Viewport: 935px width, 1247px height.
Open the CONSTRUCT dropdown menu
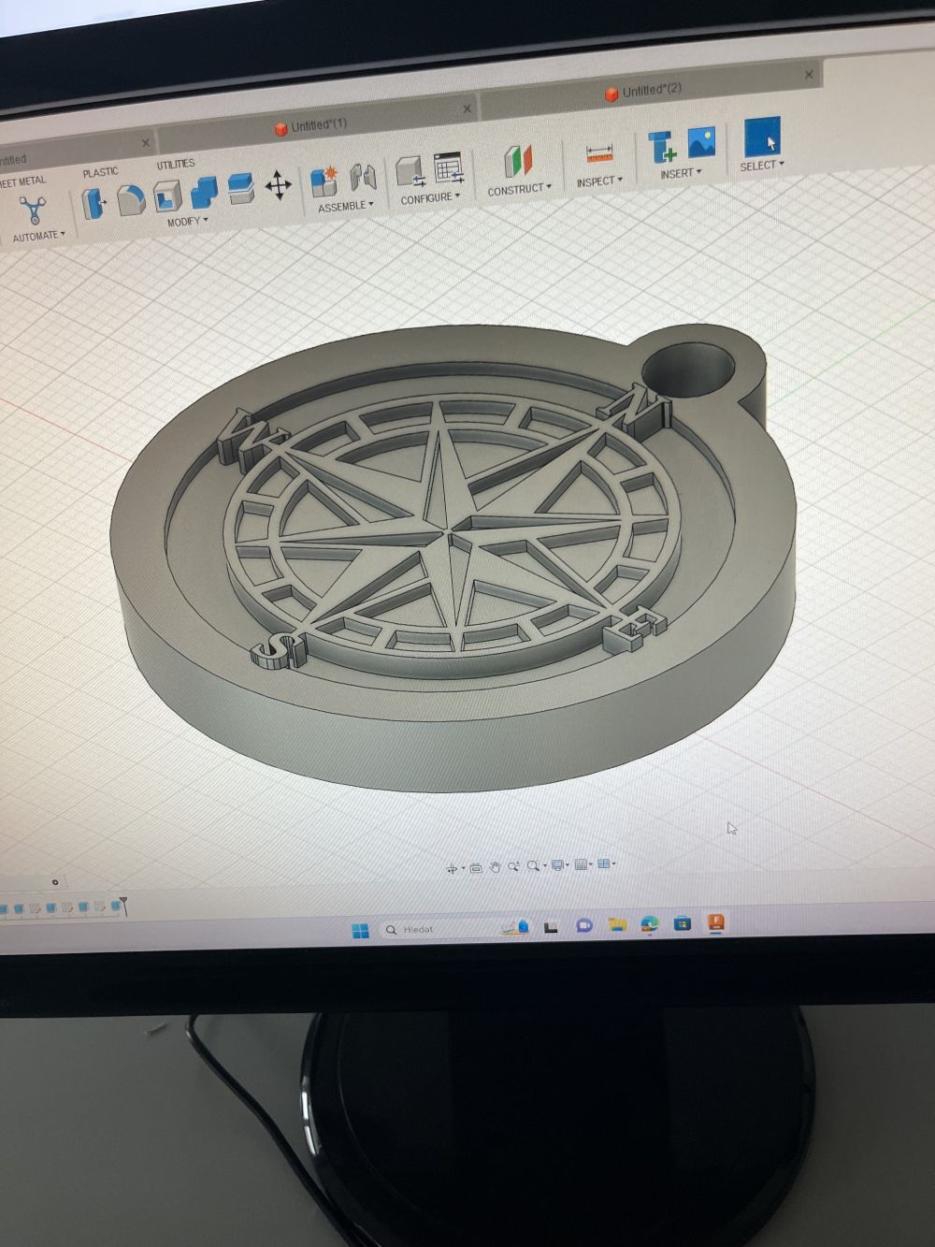click(x=520, y=189)
